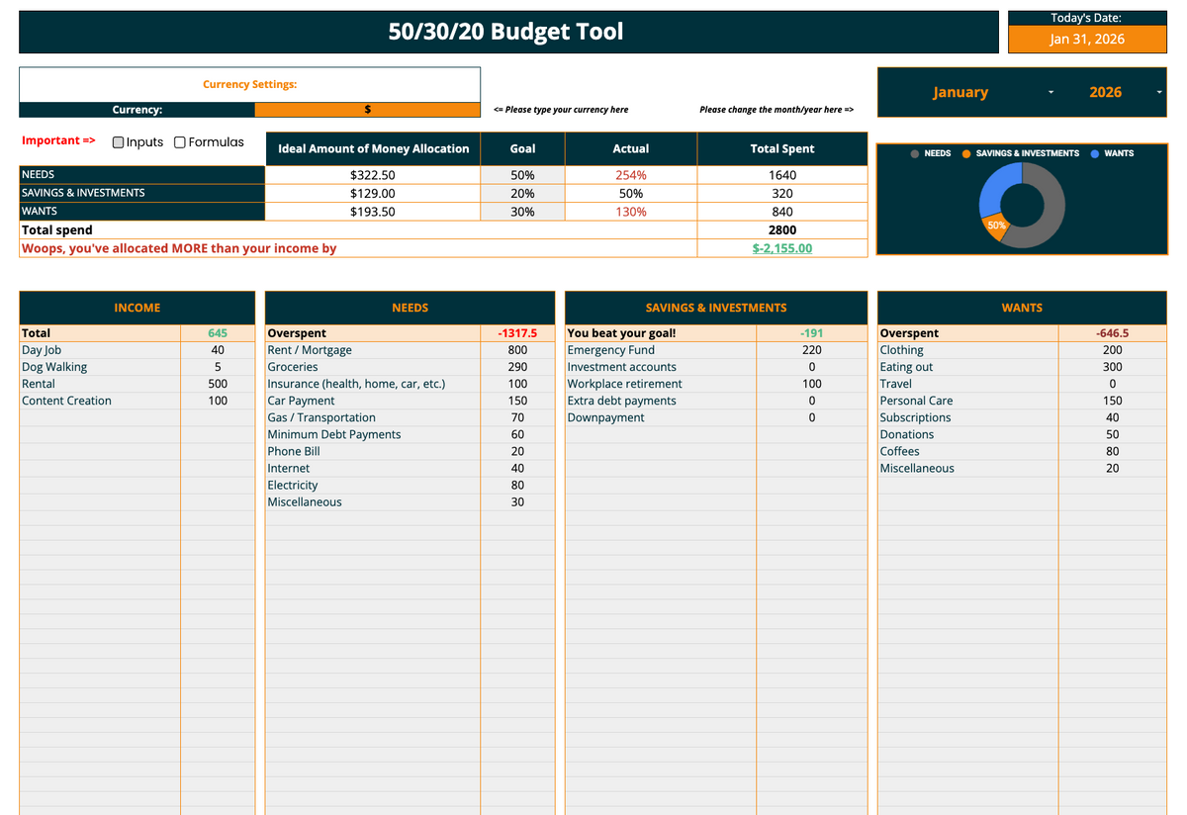Select the Jan 31, 2026 date cell
Image resolution: width=1187 pixels, height=815 pixels.
coord(1087,39)
